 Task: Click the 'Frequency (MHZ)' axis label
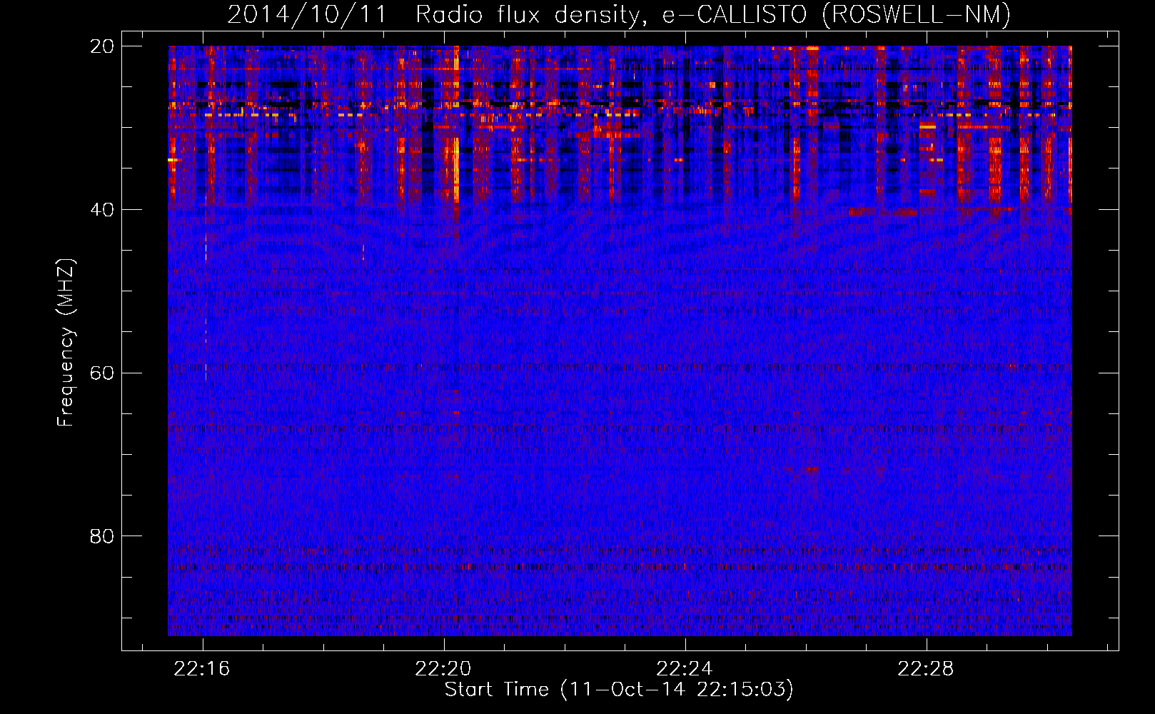66,343
